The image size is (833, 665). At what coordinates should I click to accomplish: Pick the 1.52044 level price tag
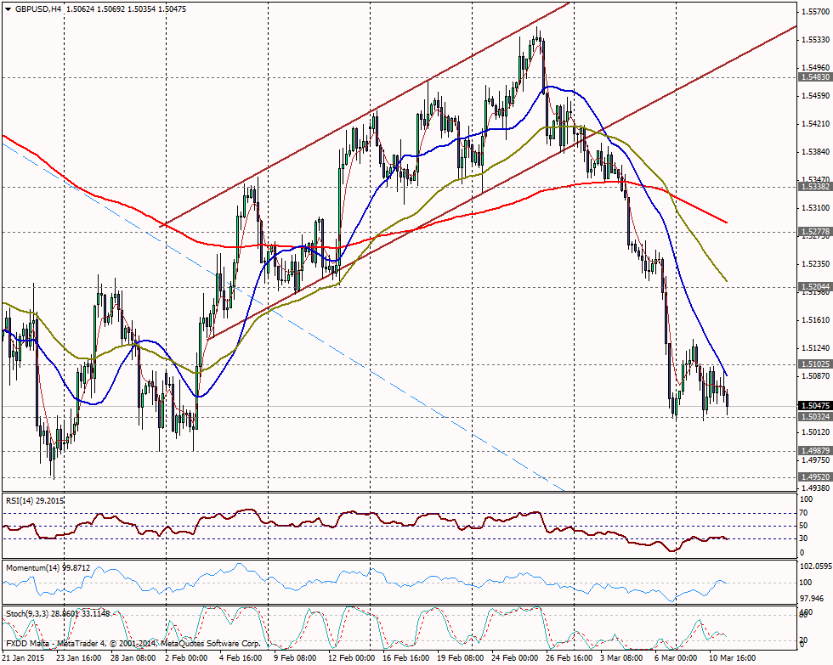[x=813, y=288]
